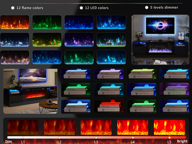Set dimmer slider to L1 marker

[x=23, y=138]
